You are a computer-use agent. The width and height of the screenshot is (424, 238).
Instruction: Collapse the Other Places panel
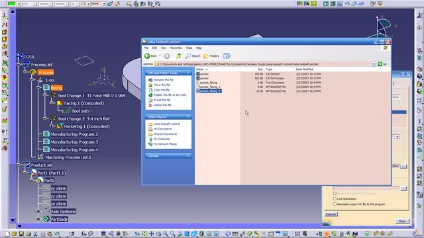(188, 117)
